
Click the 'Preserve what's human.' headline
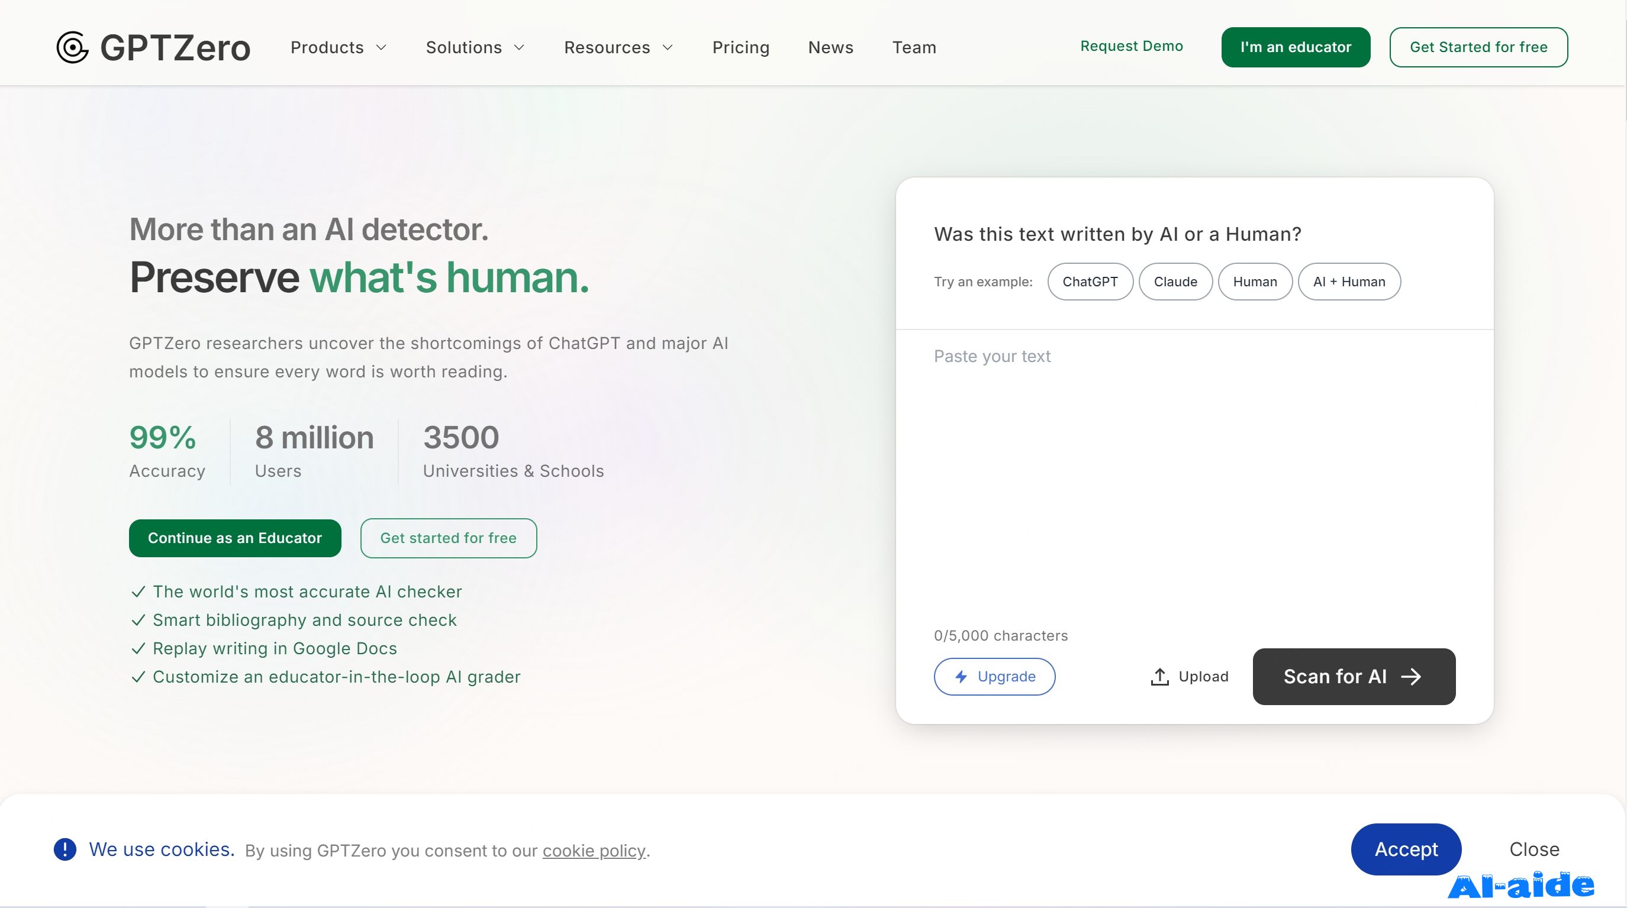(x=359, y=278)
